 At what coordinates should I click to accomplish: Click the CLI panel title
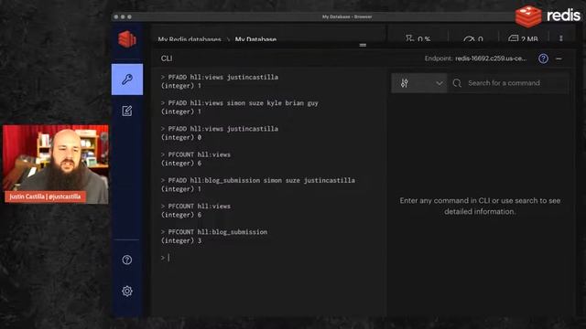tap(167, 58)
